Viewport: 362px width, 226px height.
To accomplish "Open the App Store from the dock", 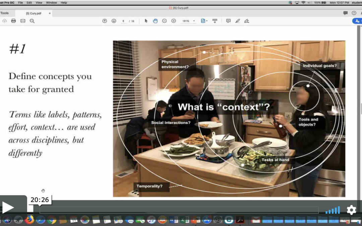I will (206, 220).
